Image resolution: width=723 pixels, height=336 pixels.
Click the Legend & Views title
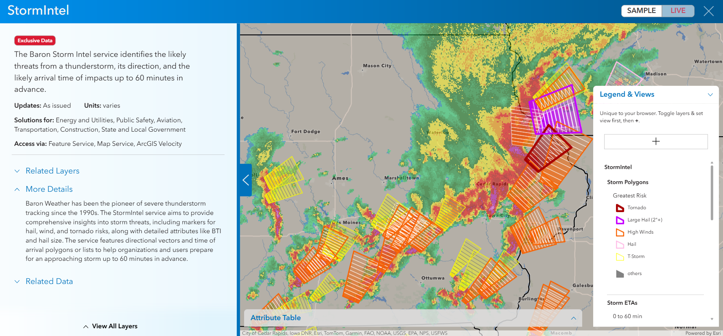[x=627, y=94]
